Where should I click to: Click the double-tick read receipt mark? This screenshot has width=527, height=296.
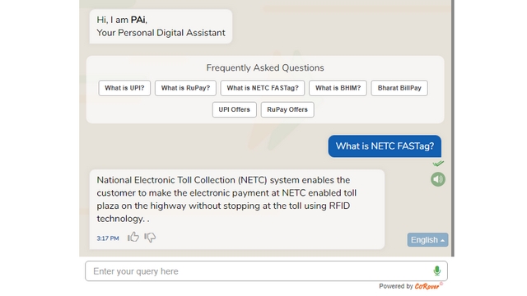438,164
